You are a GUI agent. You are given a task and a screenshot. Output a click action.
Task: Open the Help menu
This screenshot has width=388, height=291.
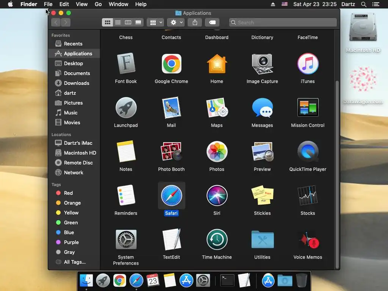[141, 4]
